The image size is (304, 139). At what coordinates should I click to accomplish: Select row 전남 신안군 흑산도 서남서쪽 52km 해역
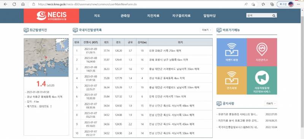tap(143, 115)
